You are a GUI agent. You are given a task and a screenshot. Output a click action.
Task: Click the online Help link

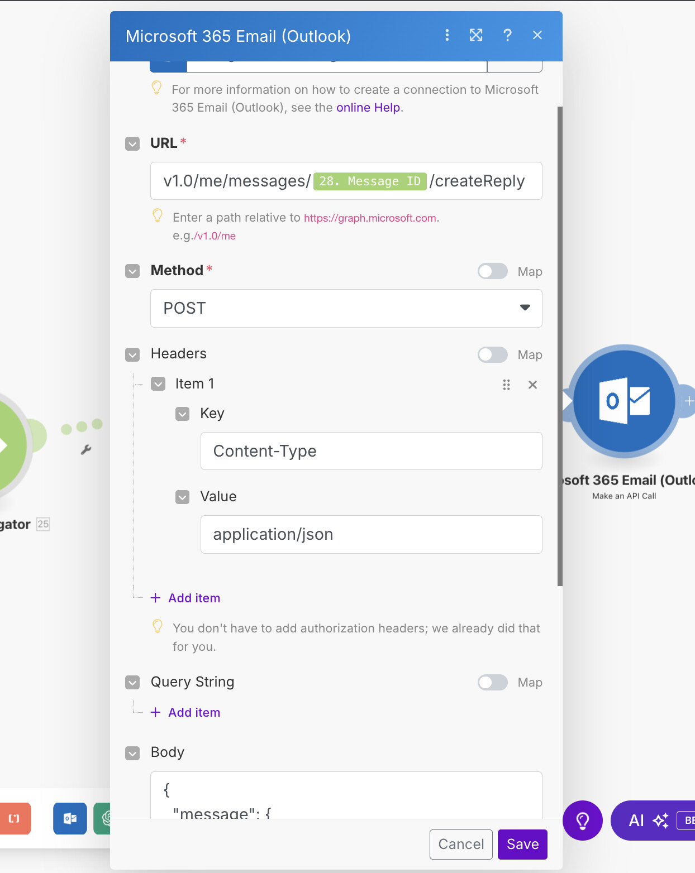point(368,108)
